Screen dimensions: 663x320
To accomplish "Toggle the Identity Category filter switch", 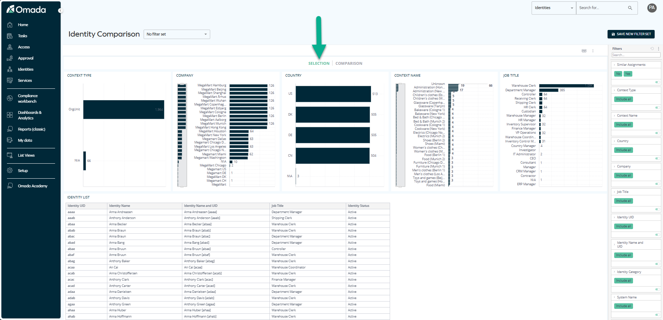I will (x=657, y=289).
